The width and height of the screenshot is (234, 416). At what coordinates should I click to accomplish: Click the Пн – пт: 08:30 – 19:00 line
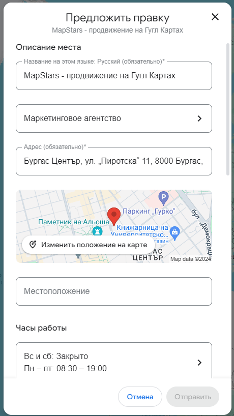click(x=65, y=369)
